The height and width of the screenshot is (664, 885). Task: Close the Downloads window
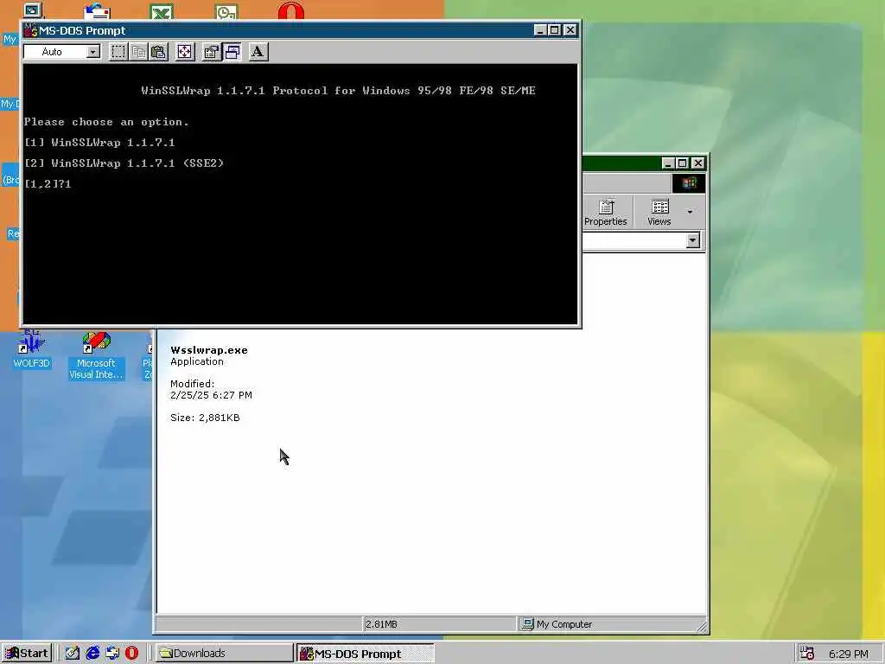[698, 163]
